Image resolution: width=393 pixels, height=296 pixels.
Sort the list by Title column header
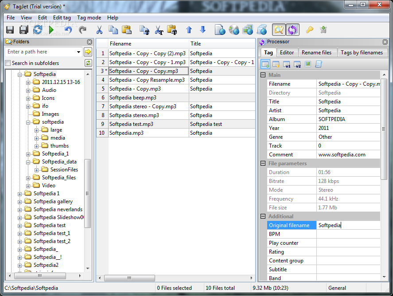222,43
